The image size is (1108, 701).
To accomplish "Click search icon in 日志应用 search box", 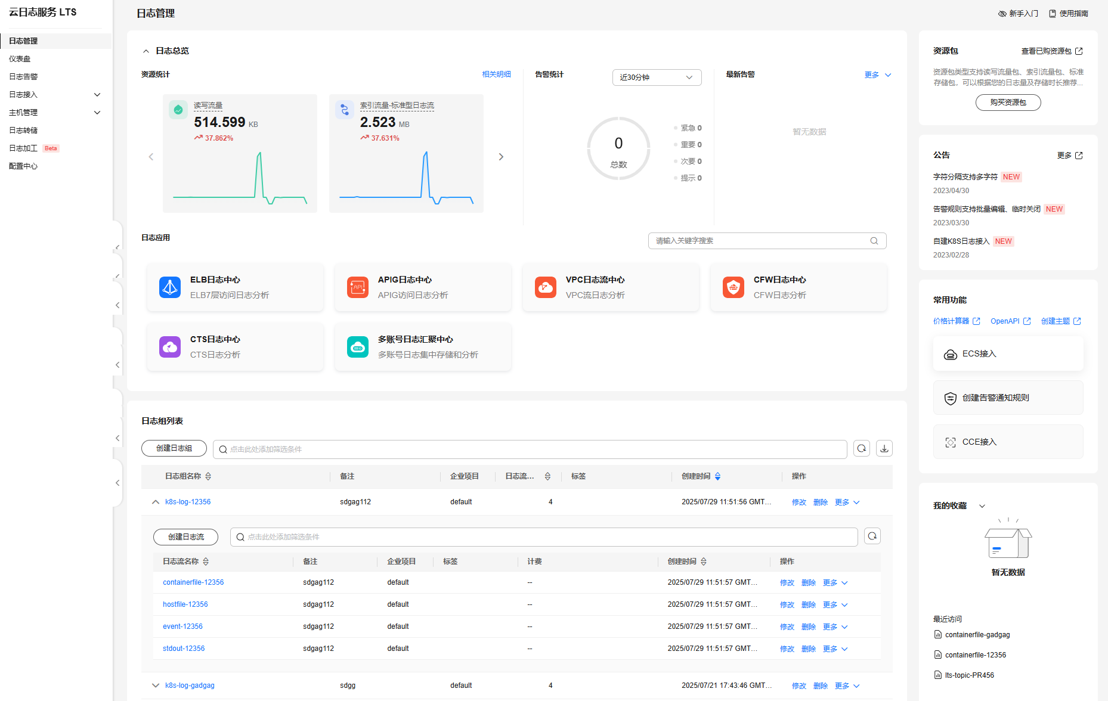I will tap(874, 241).
